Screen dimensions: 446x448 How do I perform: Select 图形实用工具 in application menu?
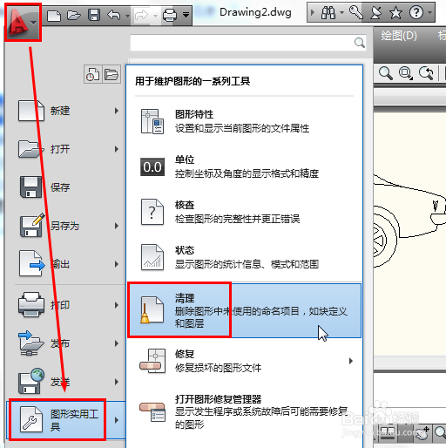[x=66, y=420]
